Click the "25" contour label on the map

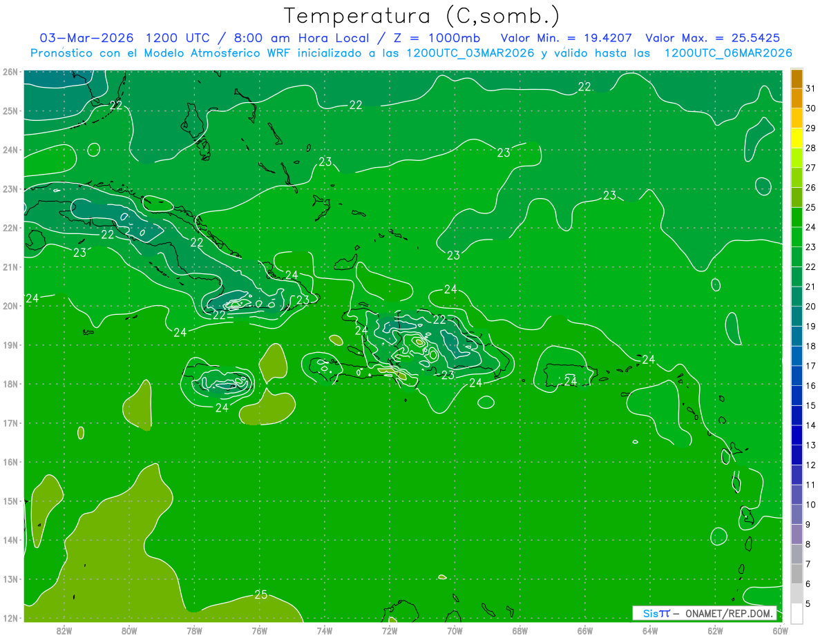pos(260,594)
